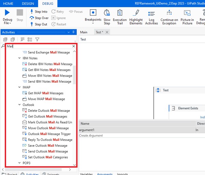The width and height of the screenshot is (205, 175).
Task: Switch to the Main workflow tab
Action: tap(84, 32)
